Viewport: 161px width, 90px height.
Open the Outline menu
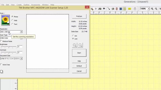pos(26,5)
